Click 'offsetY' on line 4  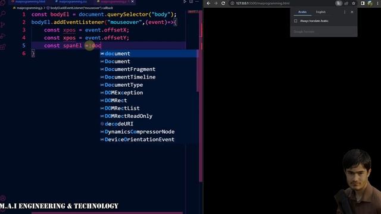click(115, 38)
